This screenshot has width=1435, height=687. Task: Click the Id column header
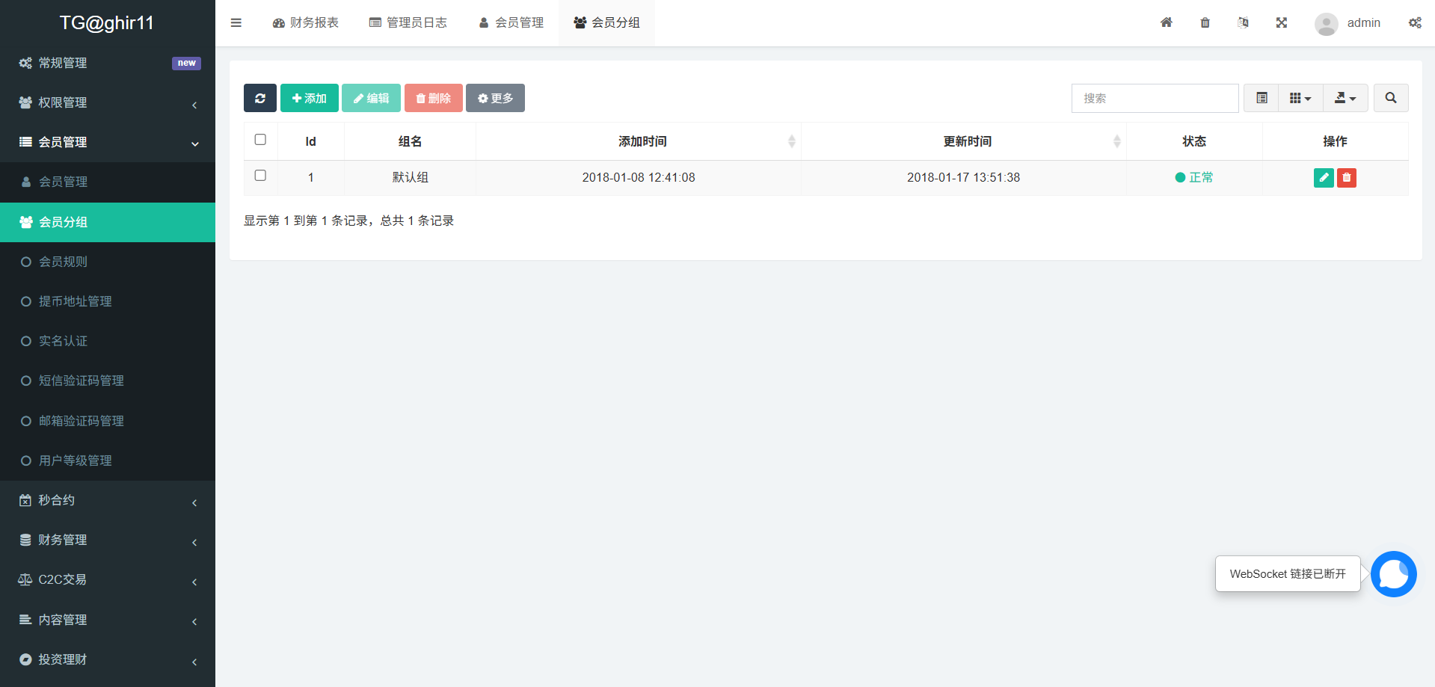(311, 141)
